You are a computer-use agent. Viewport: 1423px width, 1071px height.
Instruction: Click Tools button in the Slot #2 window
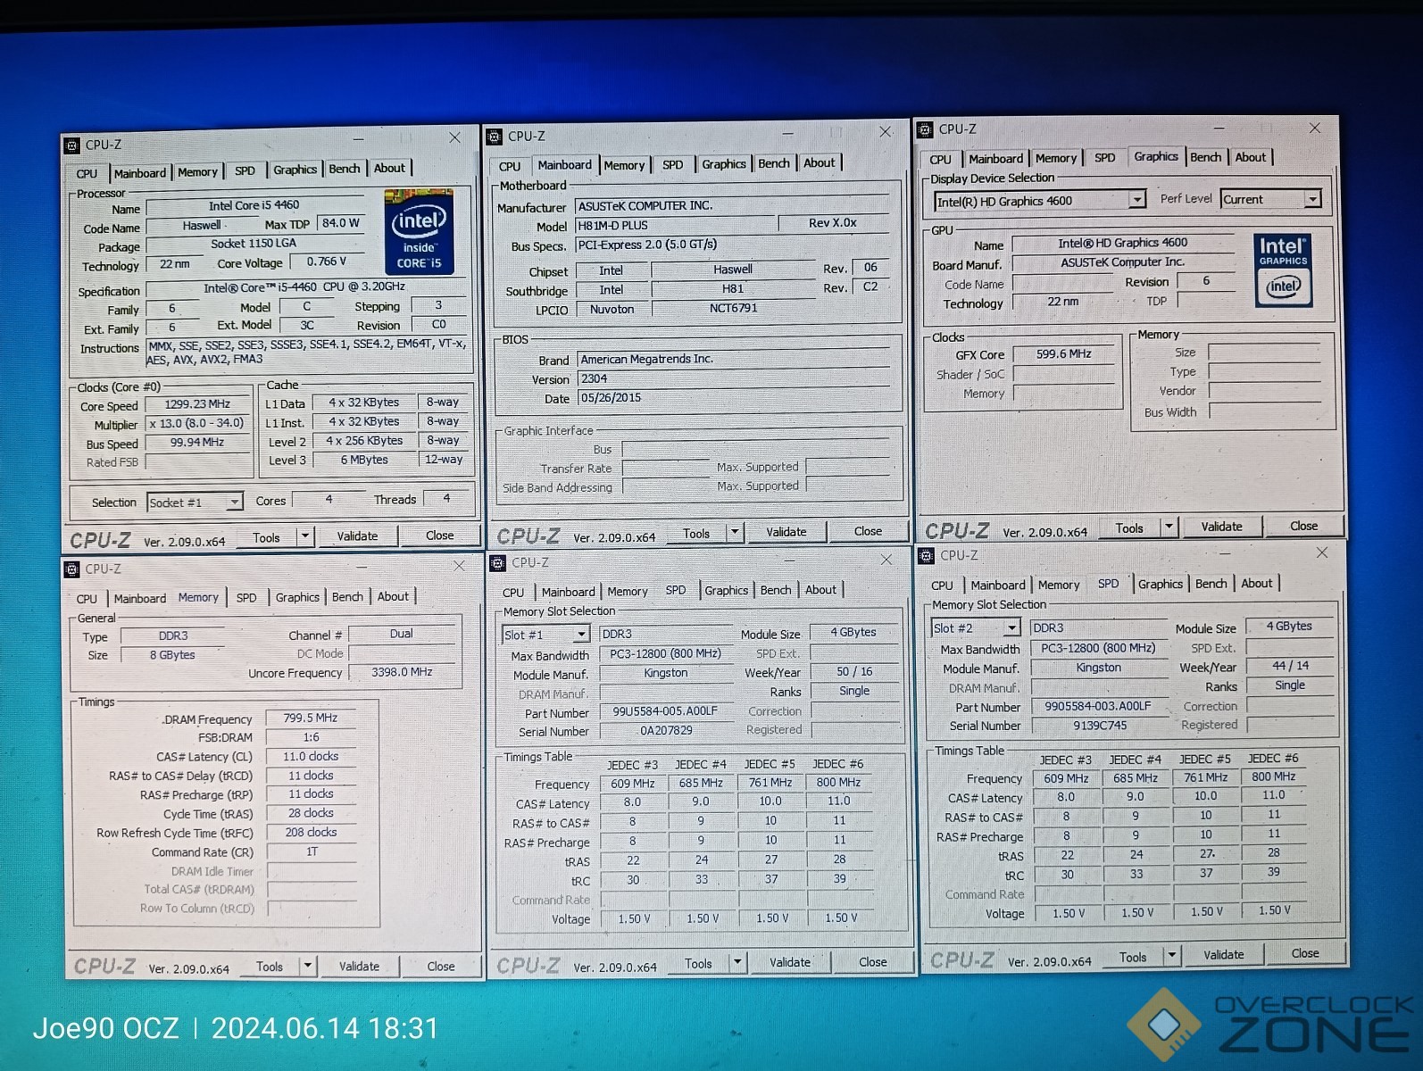[1132, 957]
